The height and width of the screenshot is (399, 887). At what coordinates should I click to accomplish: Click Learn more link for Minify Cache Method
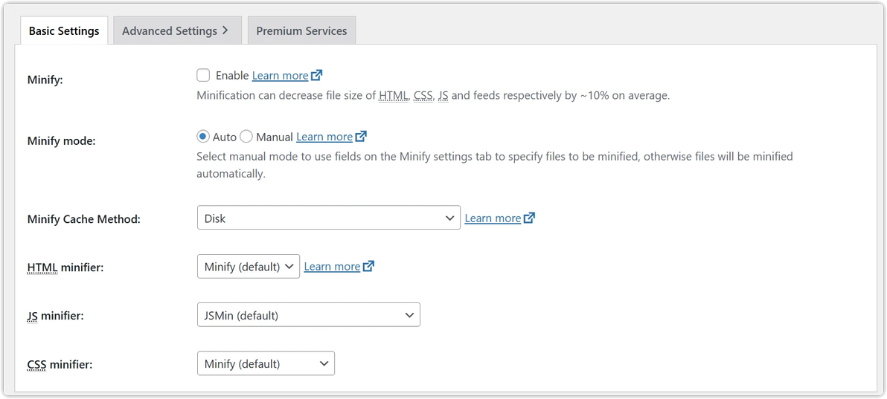(x=493, y=218)
